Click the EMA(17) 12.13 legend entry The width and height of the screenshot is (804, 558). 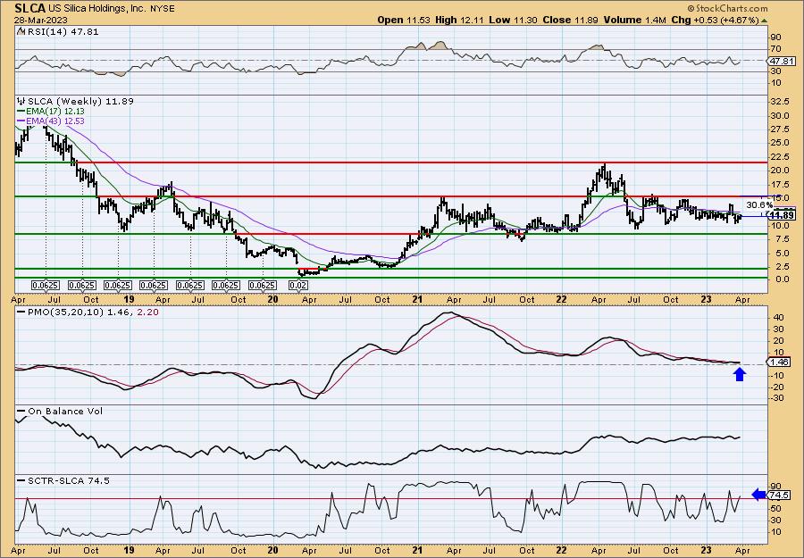click(x=51, y=112)
